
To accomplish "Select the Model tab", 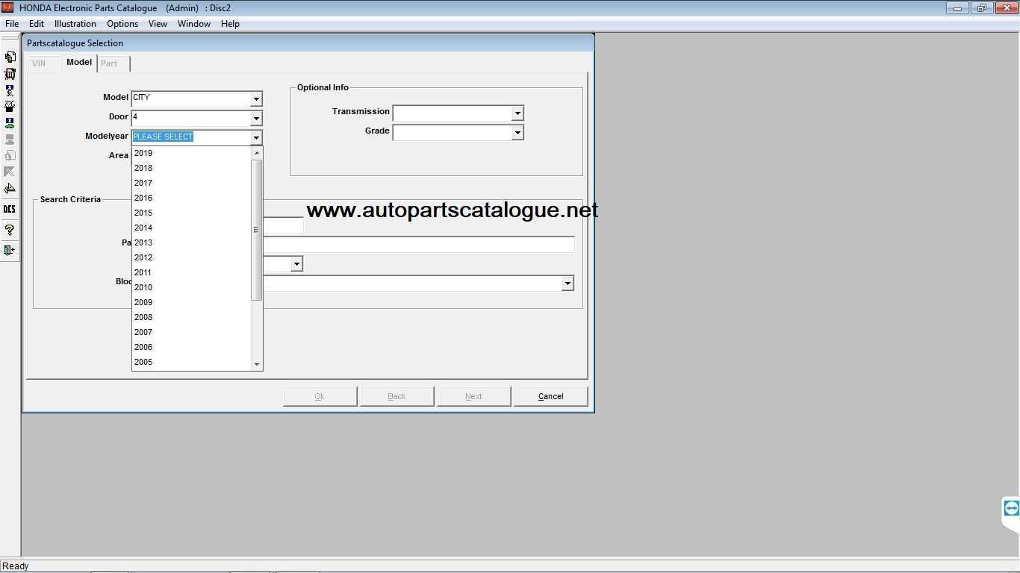I will coord(79,62).
